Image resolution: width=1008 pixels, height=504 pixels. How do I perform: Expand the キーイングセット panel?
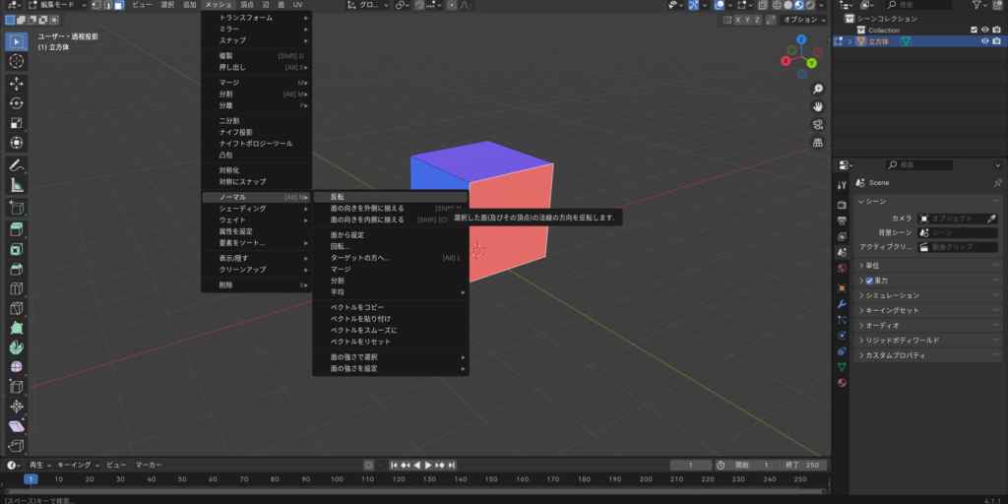tap(927, 310)
